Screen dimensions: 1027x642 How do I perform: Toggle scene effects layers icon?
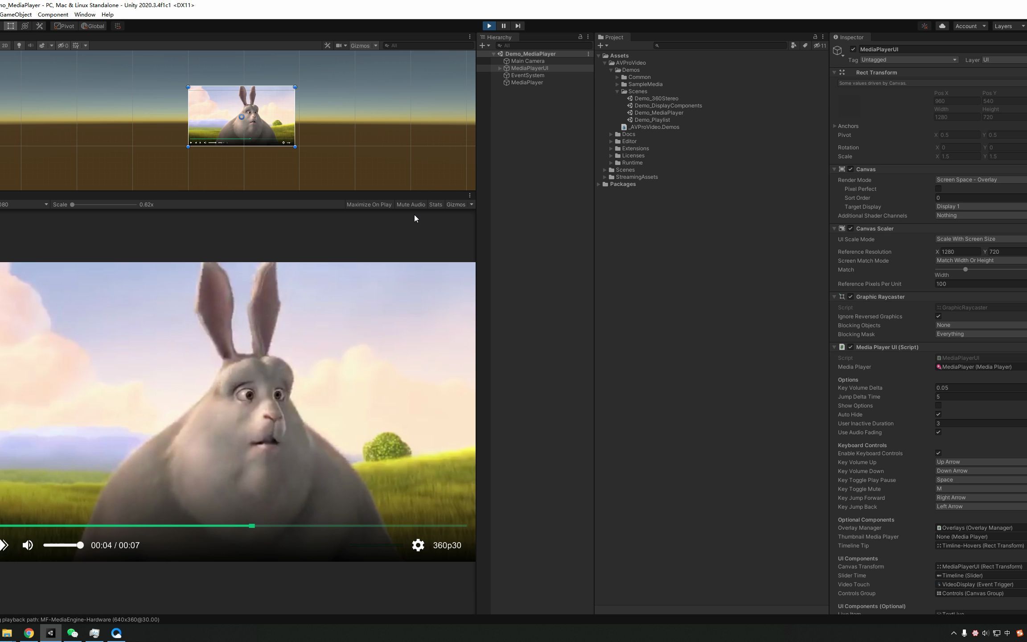click(42, 45)
